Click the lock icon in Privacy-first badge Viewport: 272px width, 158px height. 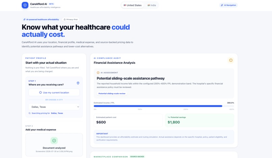(x=64, y=19)
